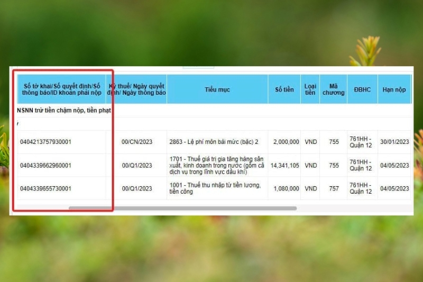Click '761HH - Quận 12' in the 1,080,000 row
Viewport: 423px width, 282px height.
pyautogui.click(x=361, y=188)
